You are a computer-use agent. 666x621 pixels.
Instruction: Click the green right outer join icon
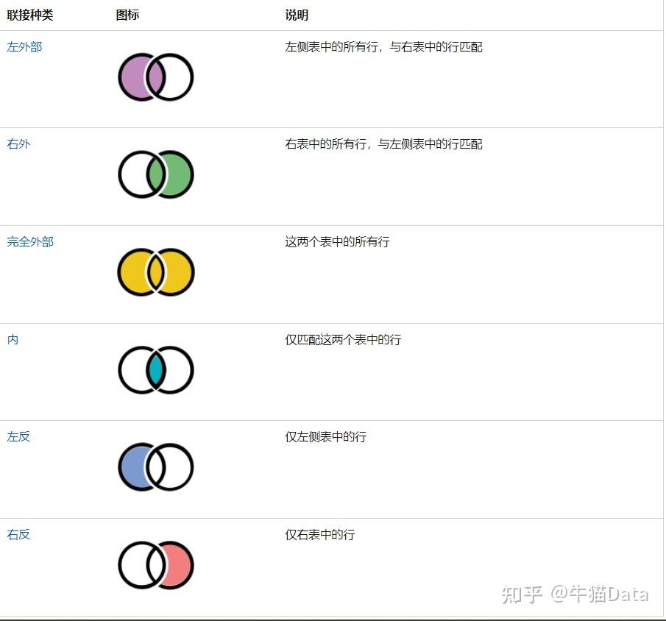(156, 174)
